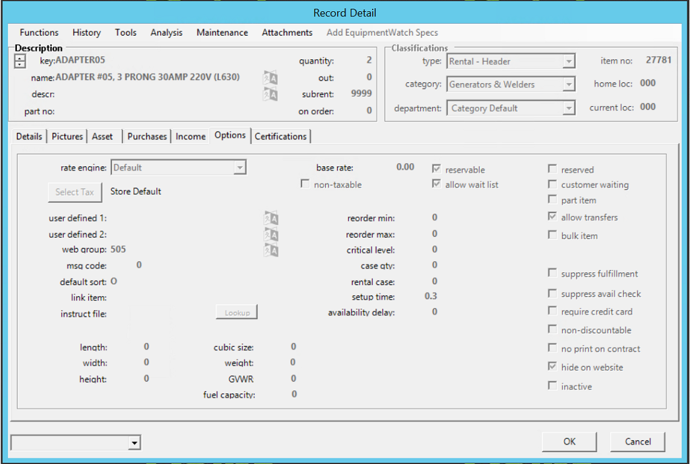Open the Pictures tab
691x464 pixels.
pos(67,136)
